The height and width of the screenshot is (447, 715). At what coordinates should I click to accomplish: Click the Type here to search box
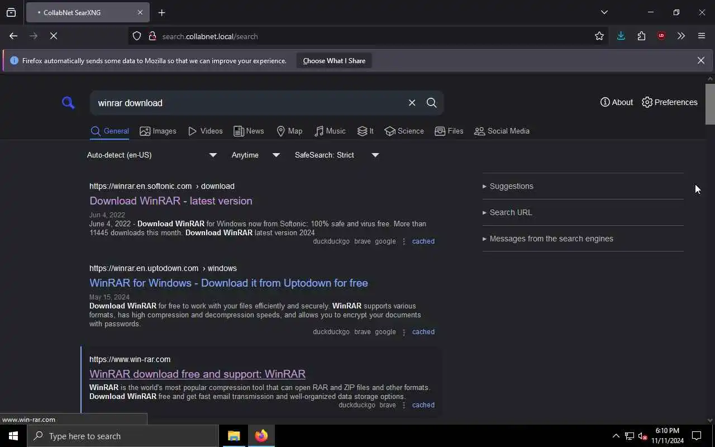coord(123,436)
